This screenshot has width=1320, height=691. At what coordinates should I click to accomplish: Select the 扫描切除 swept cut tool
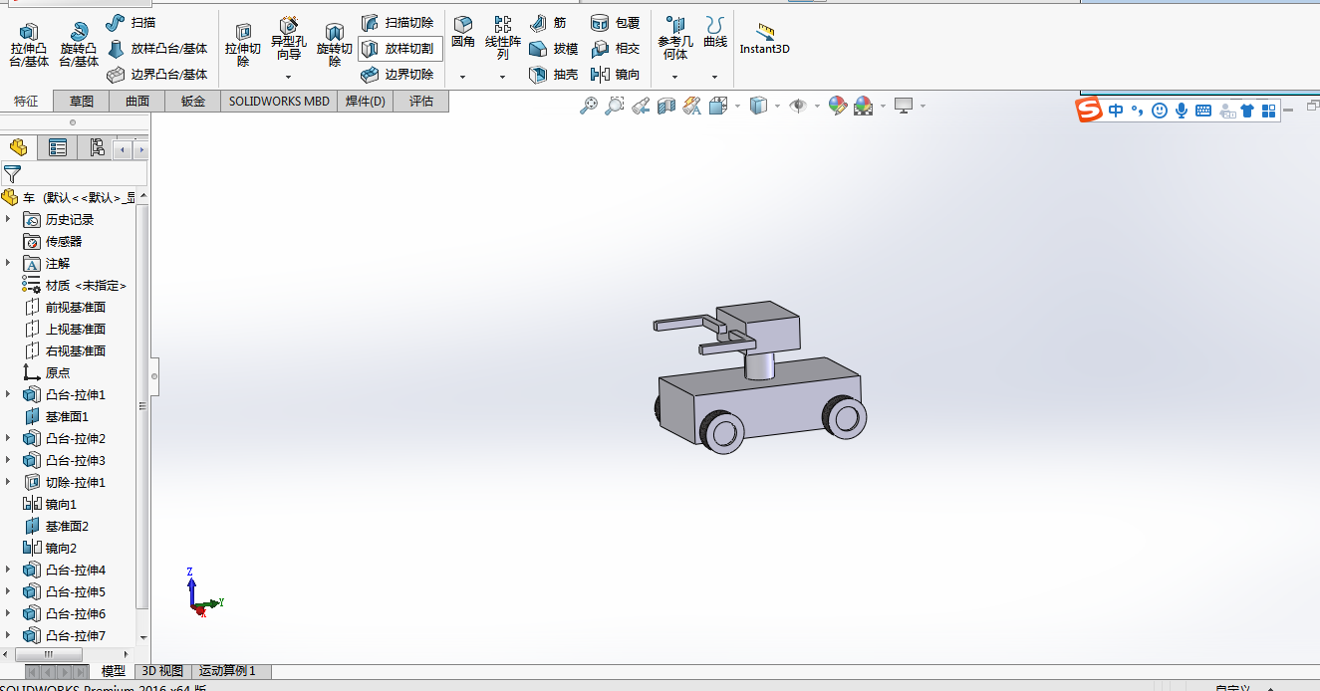[x=396, y=22]
